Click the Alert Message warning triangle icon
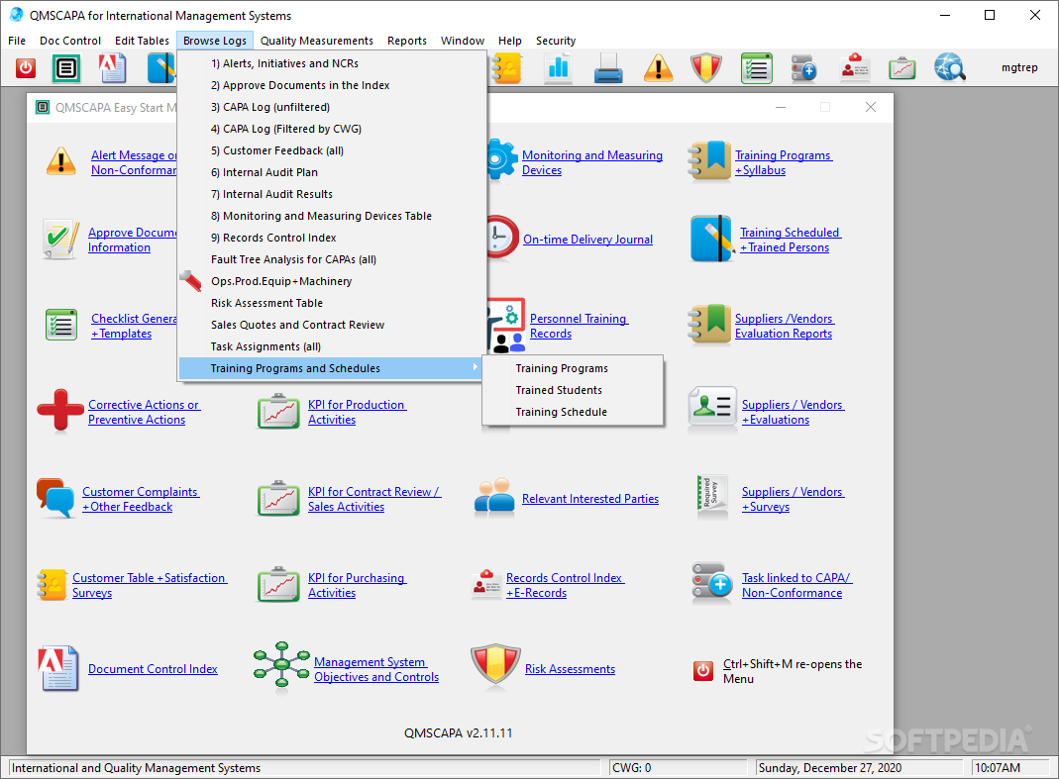Viewport: 1059px width, 779px height. click(60, 161)
